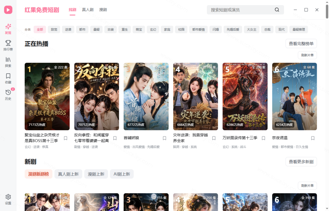Open the 聚宝仙盆 rank 1 poster

tap(47, 96)
